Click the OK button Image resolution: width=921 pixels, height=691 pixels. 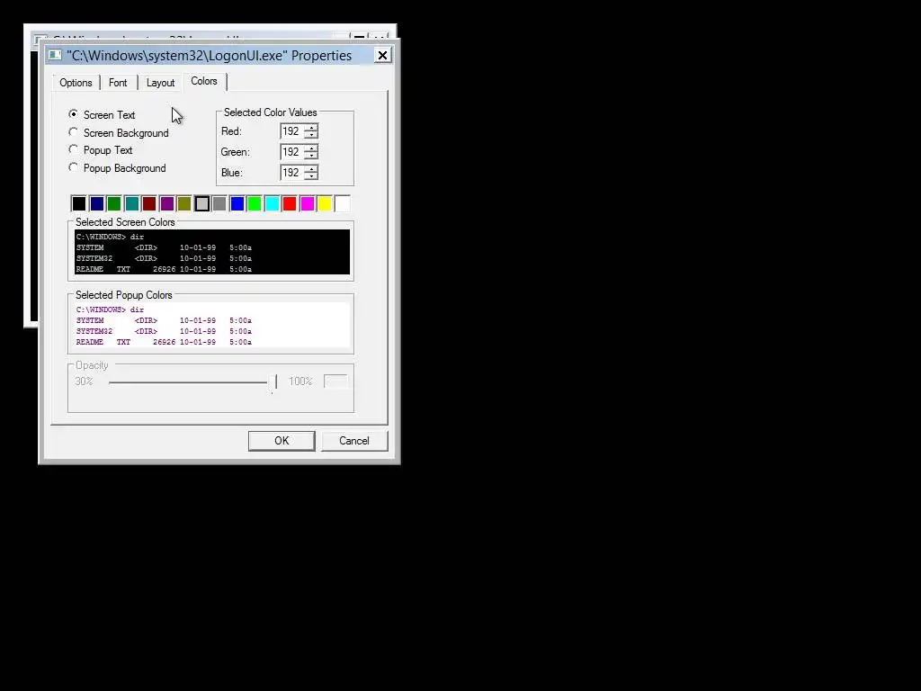click(282, 441)
